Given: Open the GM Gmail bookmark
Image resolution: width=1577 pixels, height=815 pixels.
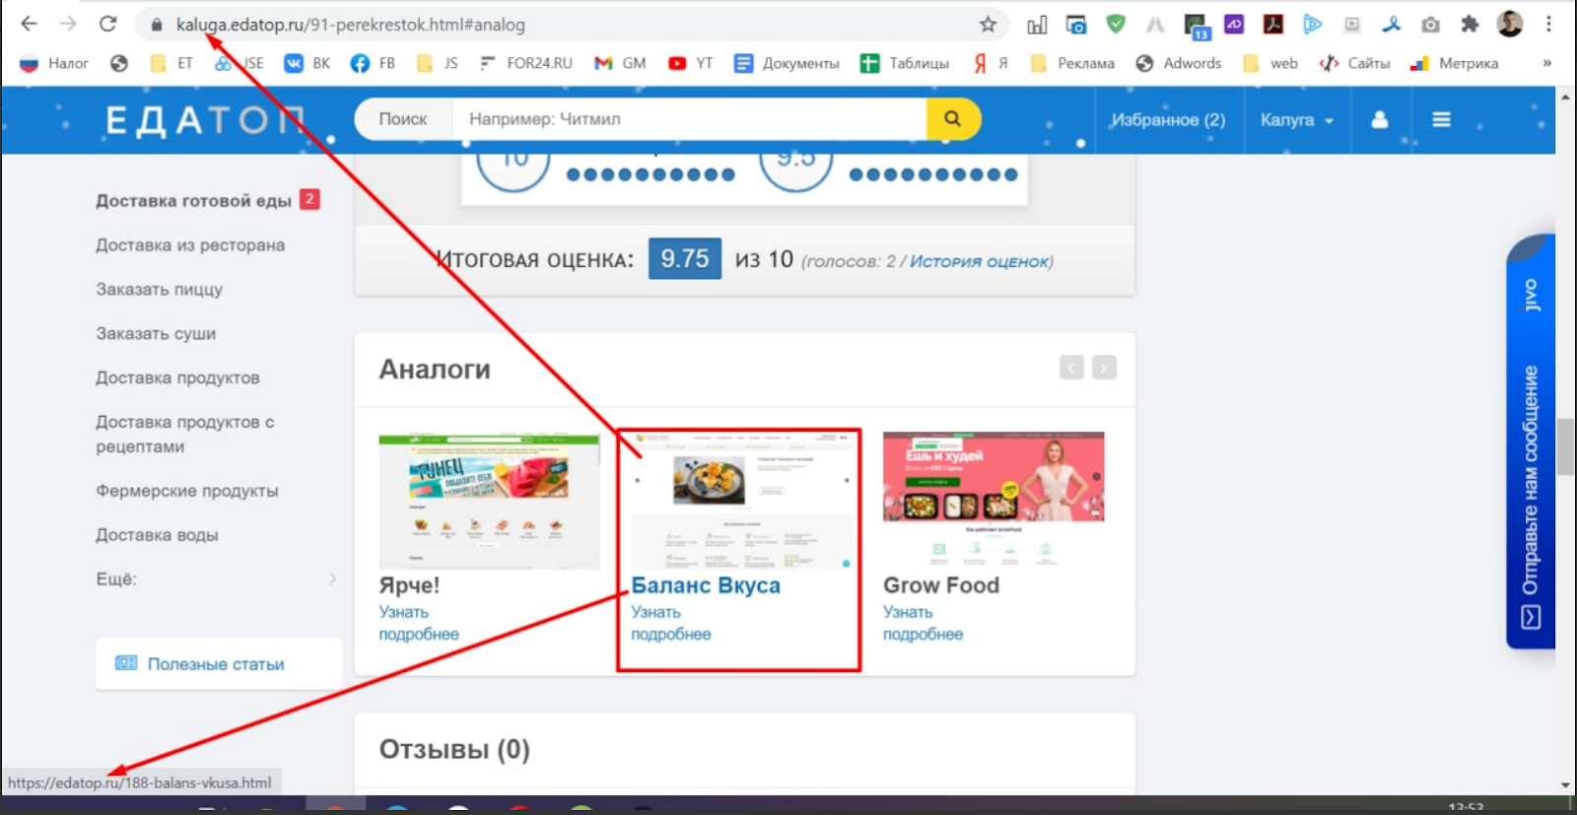Looking at the screenshot, I should click(620, 63).
